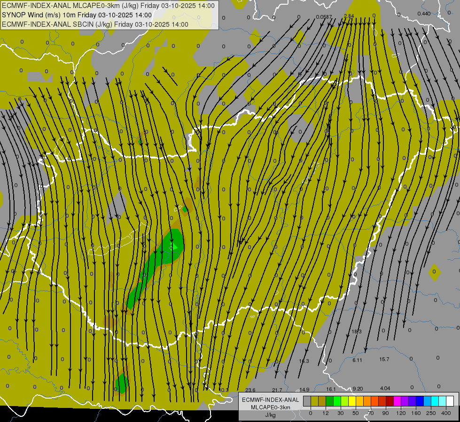Select the gray swatch in the legend
The image size is (460, 422).
click(307, 401)
